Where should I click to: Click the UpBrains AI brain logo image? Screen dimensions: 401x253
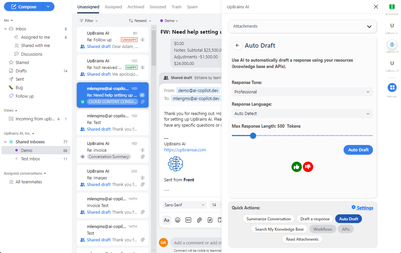(175, 164)
